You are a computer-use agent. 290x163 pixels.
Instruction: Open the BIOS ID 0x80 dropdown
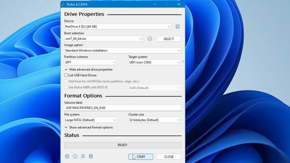(155, 88)
